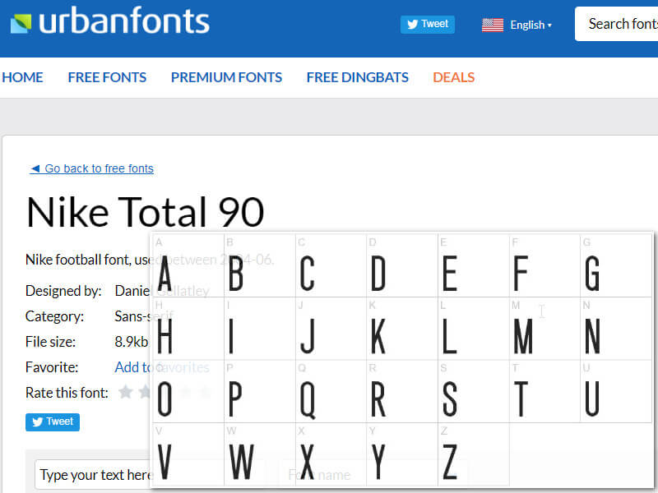
Task: Click the US flag language icon
Action: (493, 25)
